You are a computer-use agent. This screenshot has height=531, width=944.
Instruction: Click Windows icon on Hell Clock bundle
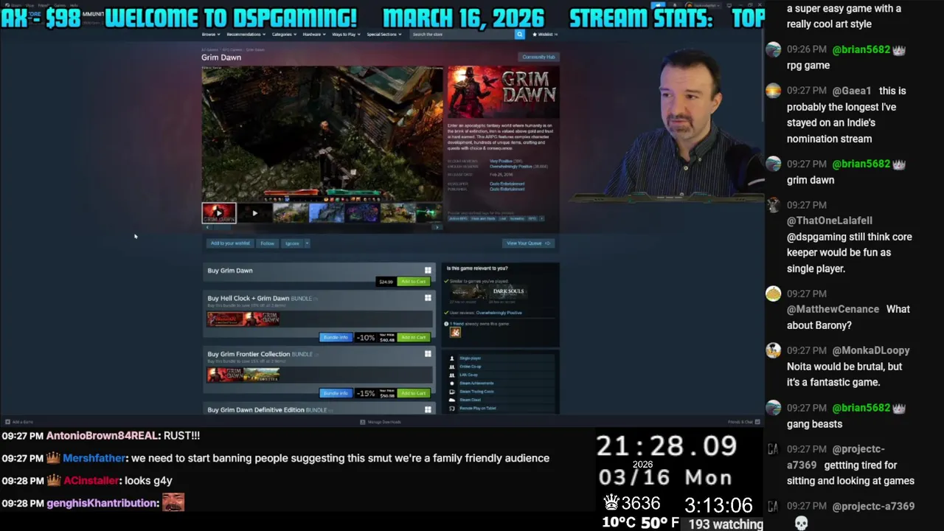428,298
